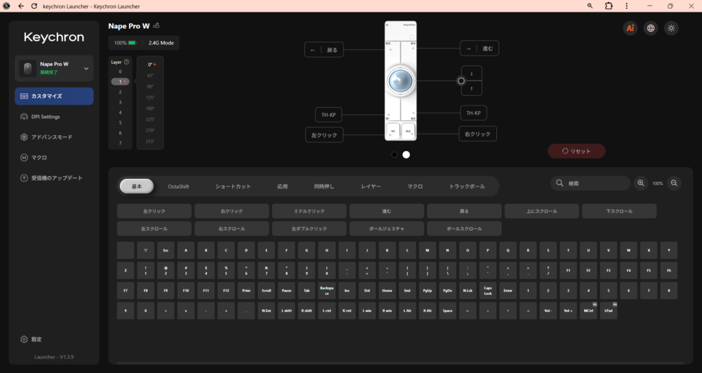The height and width of the screenshot is (373, 702).
Task: Click the 右クリック mapping beside the M2 button
Action: pyautogui.click(x=478, y=134)
